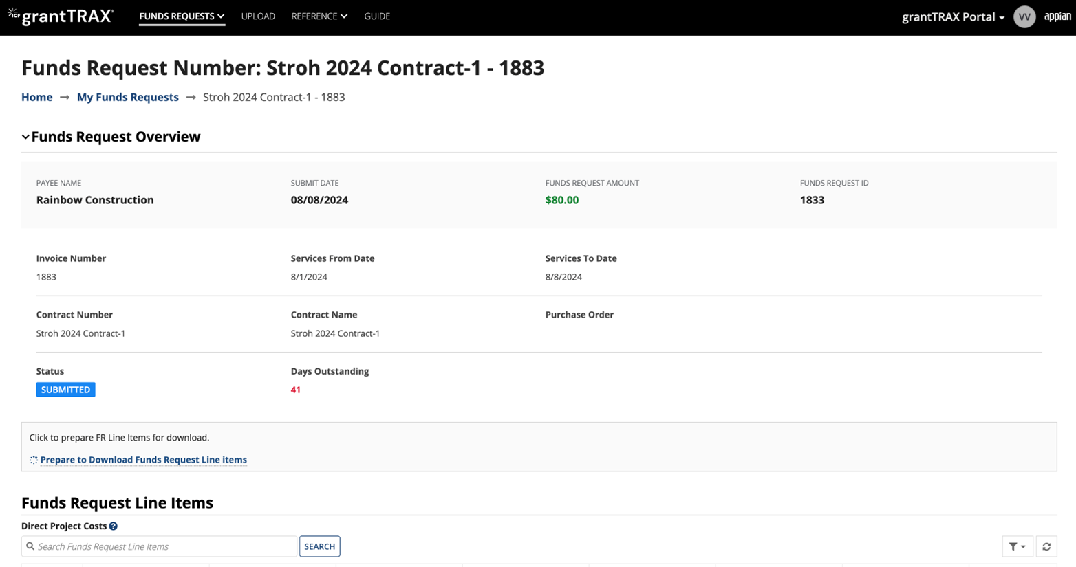Collapse the Funds Request Overview section

[25, 137]
